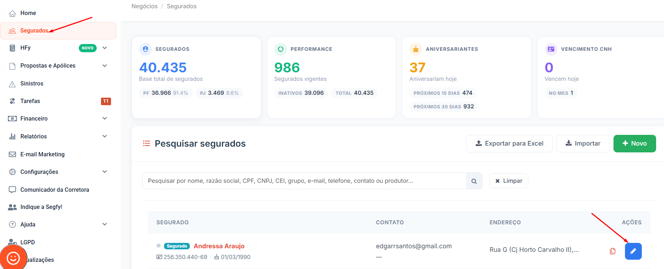
Task: Click the Limpar button
Action: pos(509,181)
